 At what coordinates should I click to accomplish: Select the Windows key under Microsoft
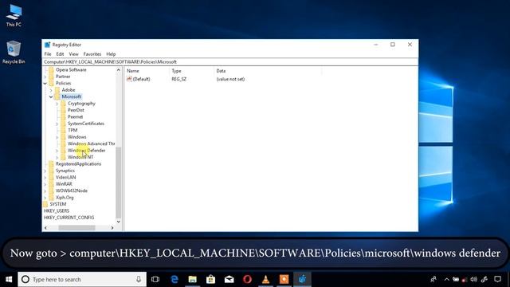[x=76, y=137]
